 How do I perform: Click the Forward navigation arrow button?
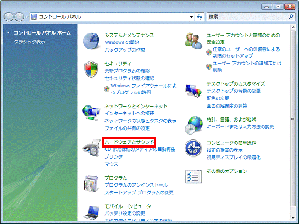coord(19,17)
